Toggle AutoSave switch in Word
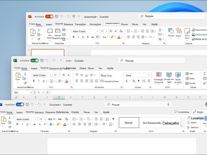The image size is (207, 155). (x=20, y=105)
